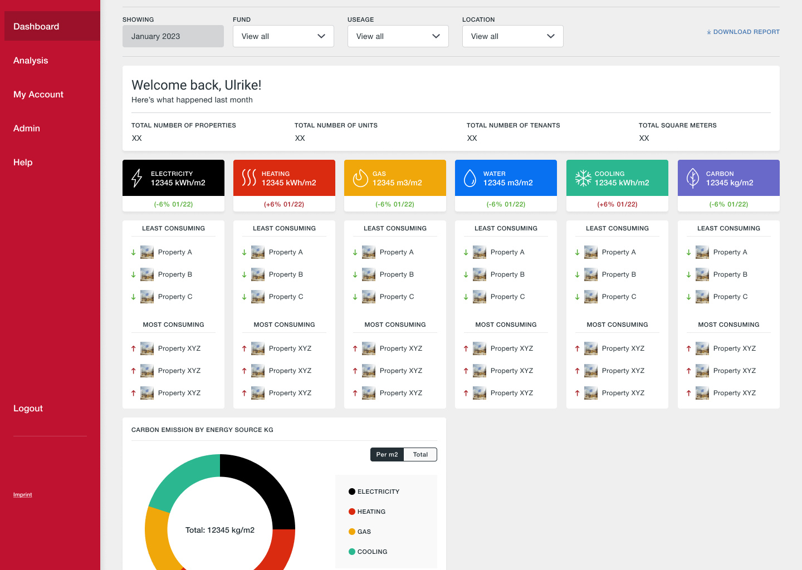This screenshot has width=802, height=570.
Task: Click green Cooling legend swatch
Action: pos(352,552)
